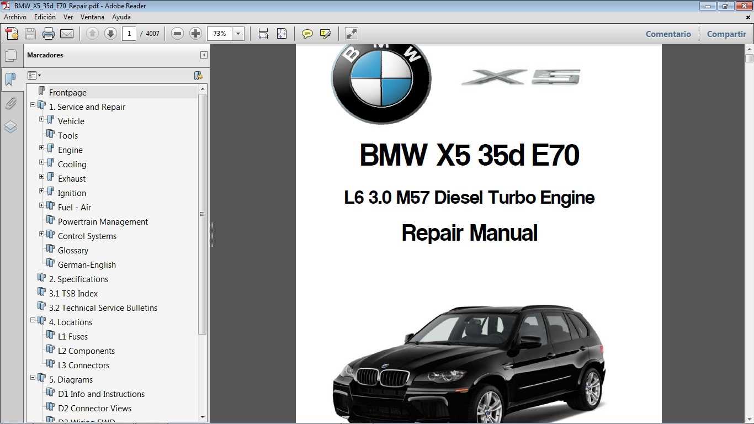Click the find current bookmark icon
The width and height of the screenshot is (754, 424).
[199, 76]
